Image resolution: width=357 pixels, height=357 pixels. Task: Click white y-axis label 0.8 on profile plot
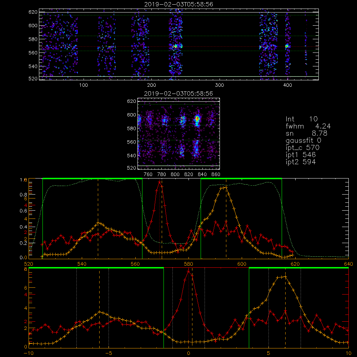click(24, 195)
